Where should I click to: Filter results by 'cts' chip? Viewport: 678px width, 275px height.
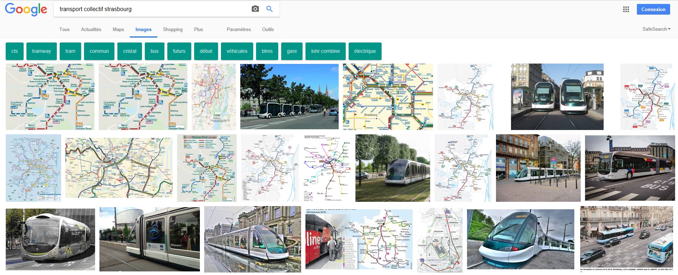pos(15,51)
